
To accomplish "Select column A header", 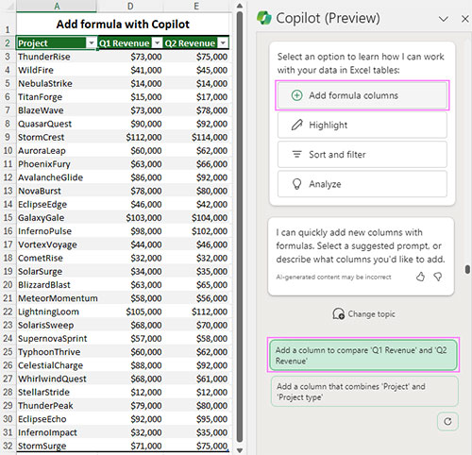I will (x=57, y=6).
